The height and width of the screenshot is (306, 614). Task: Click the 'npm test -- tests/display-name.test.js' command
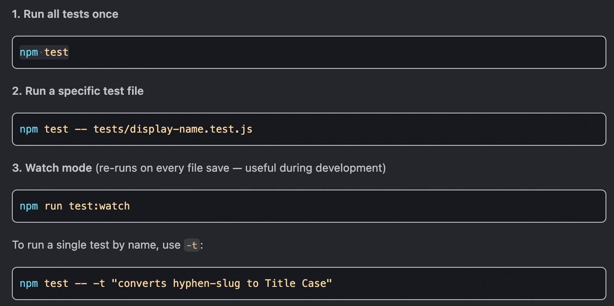coord(136,129)
